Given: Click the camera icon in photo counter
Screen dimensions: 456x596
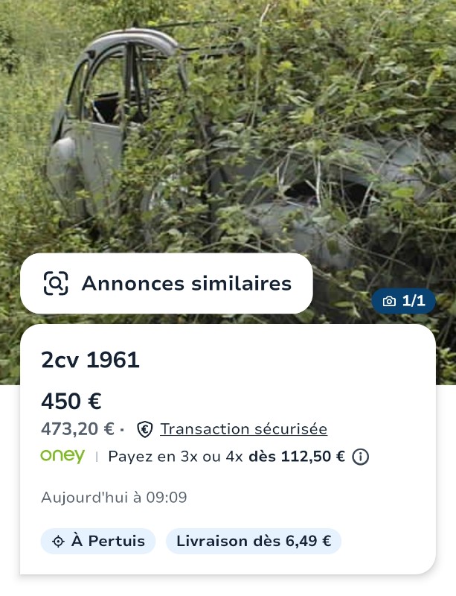Looking at the screenshot, I should click(389, 301).
